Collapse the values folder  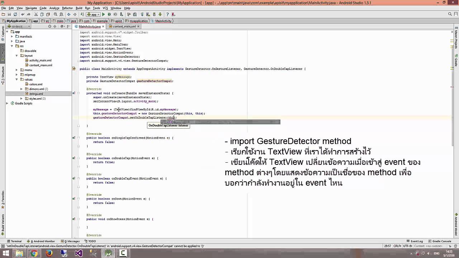(16, 80)
